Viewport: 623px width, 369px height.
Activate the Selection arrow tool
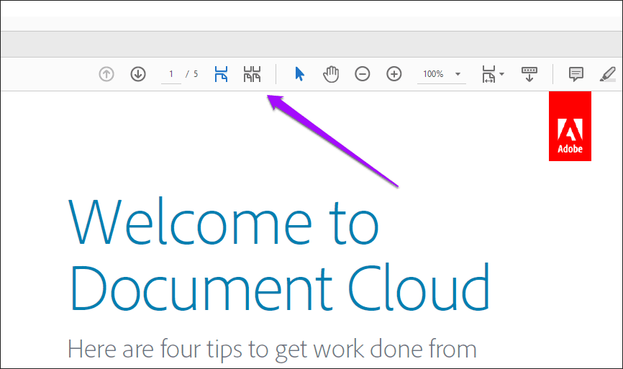[300, 74]
